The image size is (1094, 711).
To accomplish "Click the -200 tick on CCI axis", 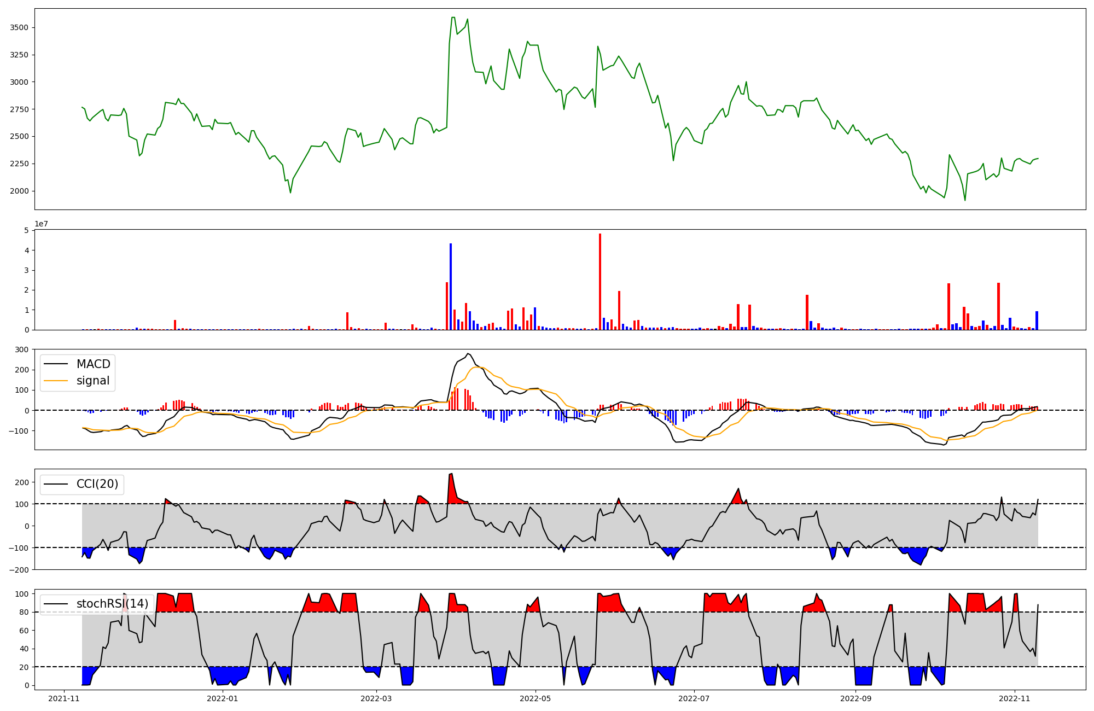I will point(20,570).
